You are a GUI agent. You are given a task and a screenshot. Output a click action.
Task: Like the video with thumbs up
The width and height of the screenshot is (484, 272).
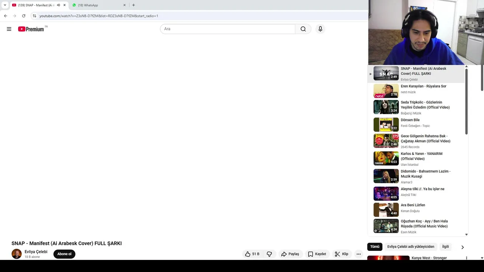pos(252,254)
